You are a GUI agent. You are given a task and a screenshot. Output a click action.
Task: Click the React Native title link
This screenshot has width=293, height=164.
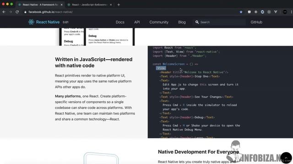pyautogui.click(x=48, y=22)
